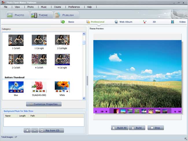This screenshot has height=141, width=188.
Task: Click Build All button
Action: point(120,128)
